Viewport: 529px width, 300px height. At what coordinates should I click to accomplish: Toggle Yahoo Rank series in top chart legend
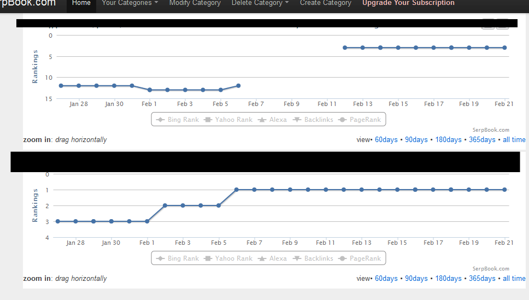pyautogui.click(x=228, y=120)
